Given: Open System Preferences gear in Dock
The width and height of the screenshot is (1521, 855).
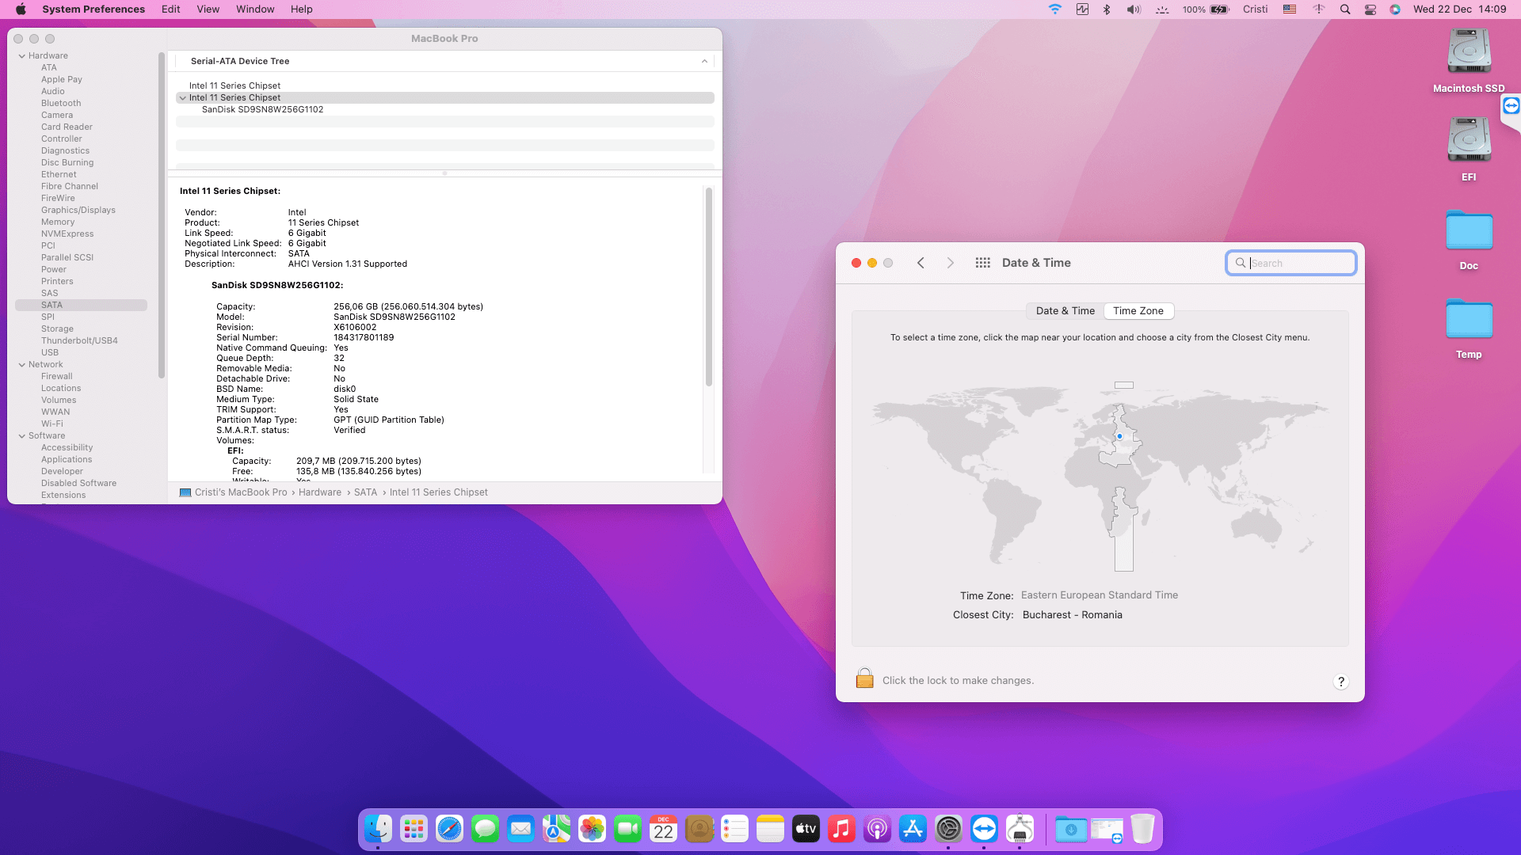Looking at the screenshot, I should tap(948, 829).
